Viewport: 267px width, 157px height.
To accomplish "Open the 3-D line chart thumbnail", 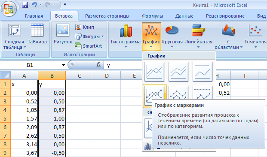I will (x=148, y=128).
